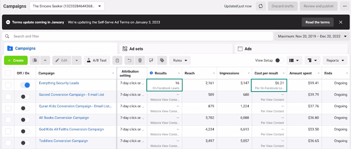The height and width of the screenshot is (149, 351).
Task: Check the select-all header checkbox
Action: 8,73
